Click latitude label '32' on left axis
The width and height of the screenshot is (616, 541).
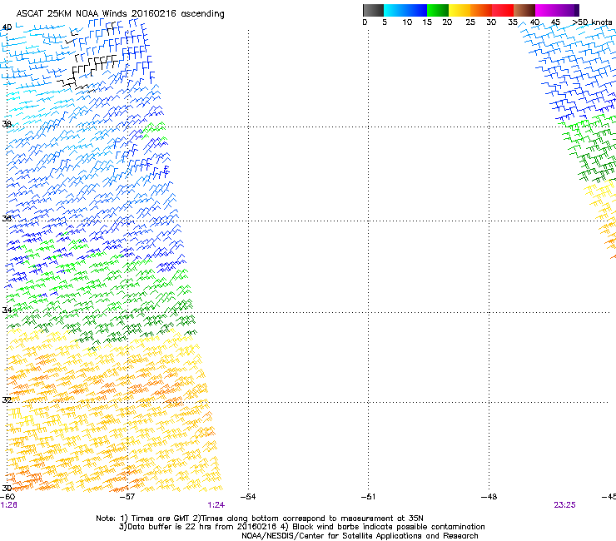click(7, 400)
